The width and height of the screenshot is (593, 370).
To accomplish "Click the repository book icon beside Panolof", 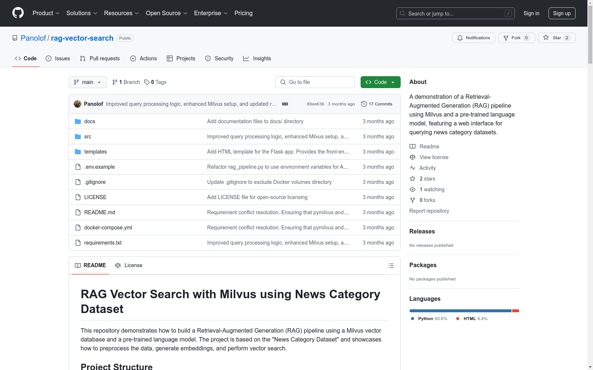I will point(15,38).
